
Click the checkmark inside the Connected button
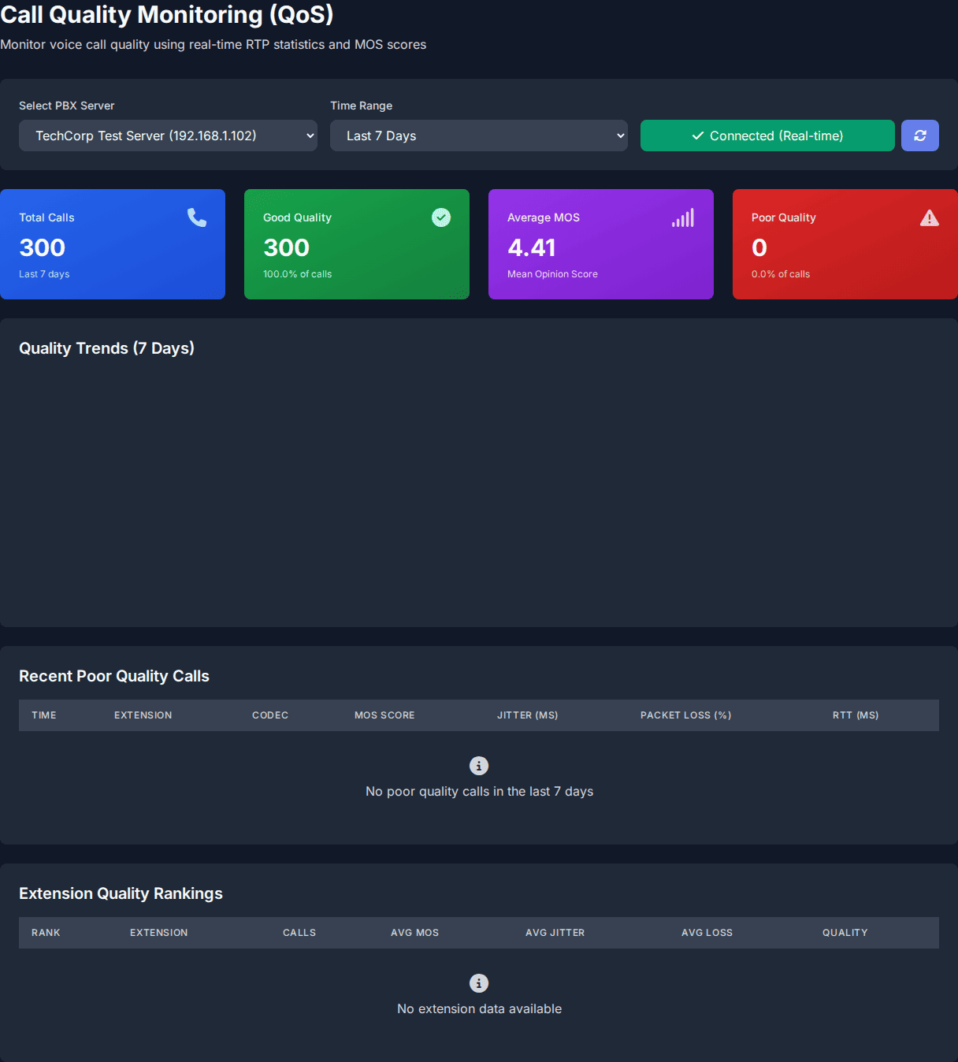click(x=696, y=135)
